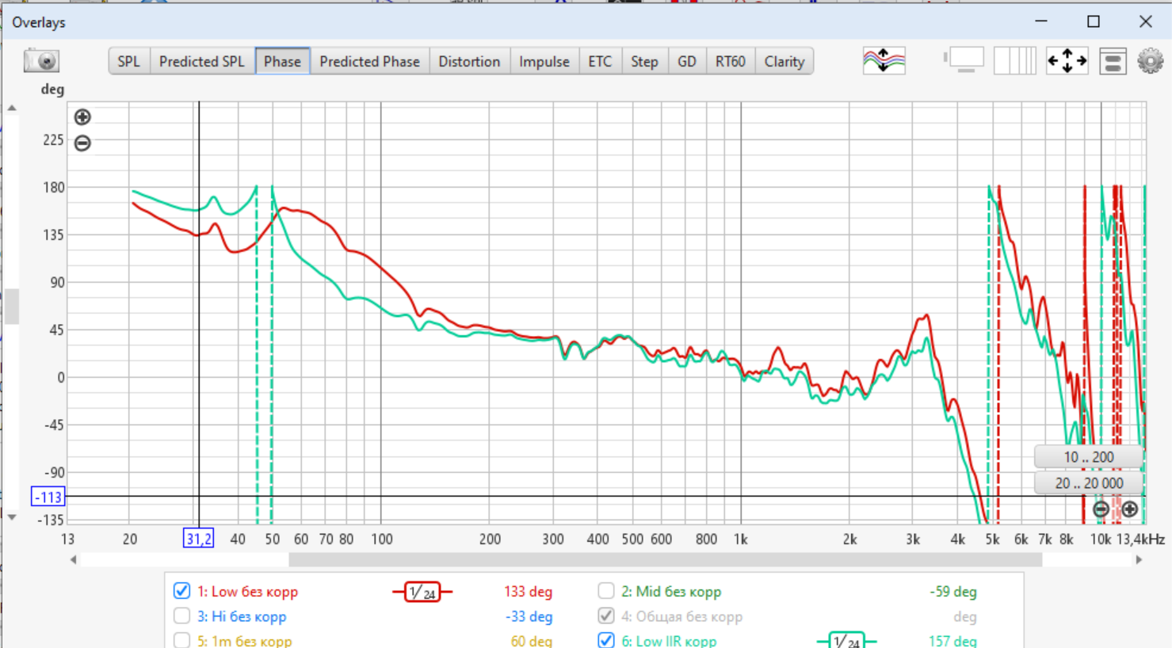Enable the '2: Mid без корр' trace
The width and height of the screenshot is (1172, 648).
[x=606, y=591]
